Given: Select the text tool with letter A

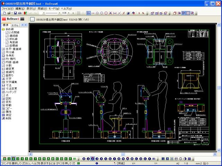Looking at the screenshot, I should click(110, 13).
